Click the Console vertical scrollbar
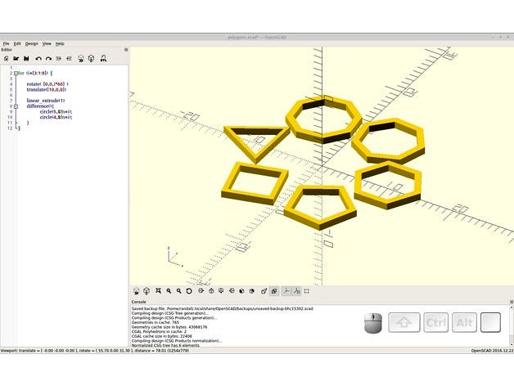 click(x=512, y=325)
